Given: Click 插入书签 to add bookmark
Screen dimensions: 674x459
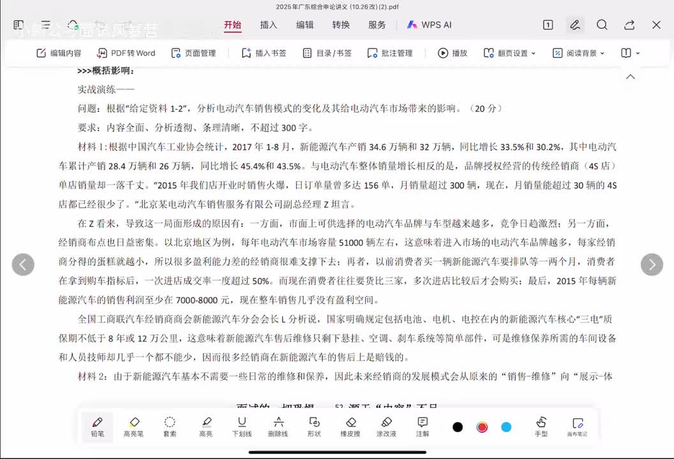Looking at the screenshot, I should click(x=264, y=54).
